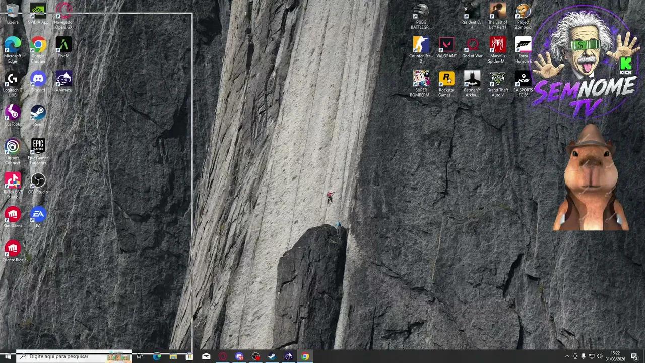Select the Forza Horizon 6 shortcut

[523, 50]
